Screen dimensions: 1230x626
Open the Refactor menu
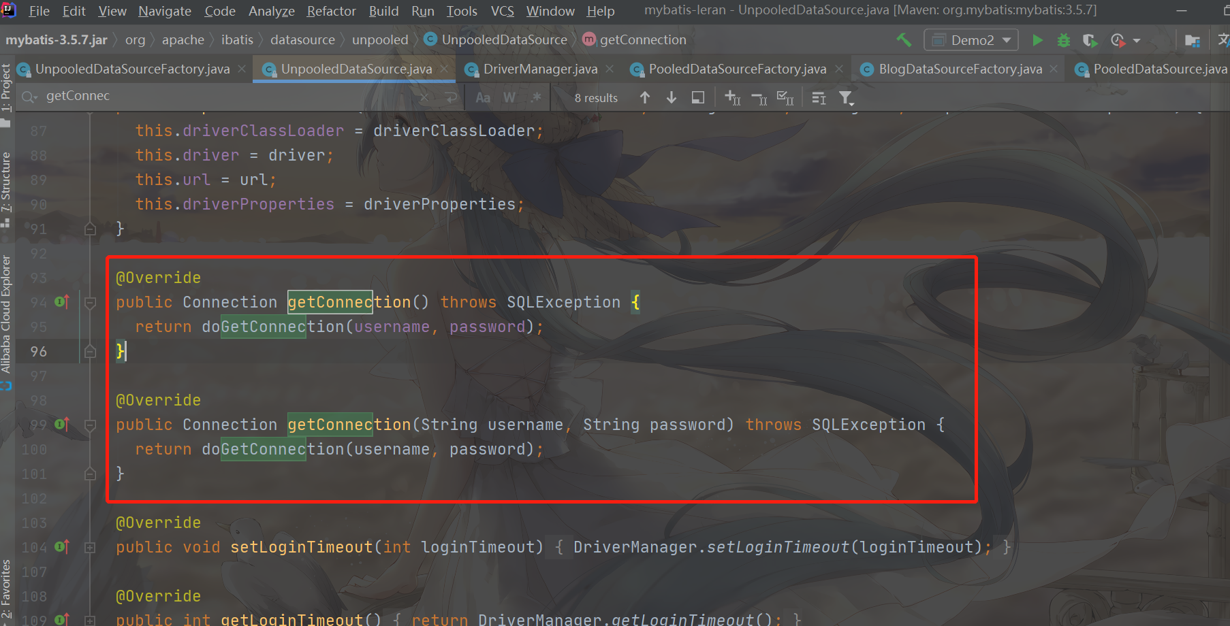click(x=331, y=11)
